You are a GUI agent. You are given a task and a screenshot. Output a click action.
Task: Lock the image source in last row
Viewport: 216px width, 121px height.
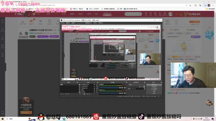96,92
